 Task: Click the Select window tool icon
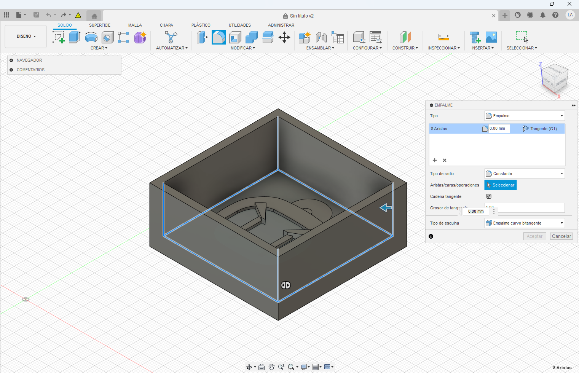point(522,37)
